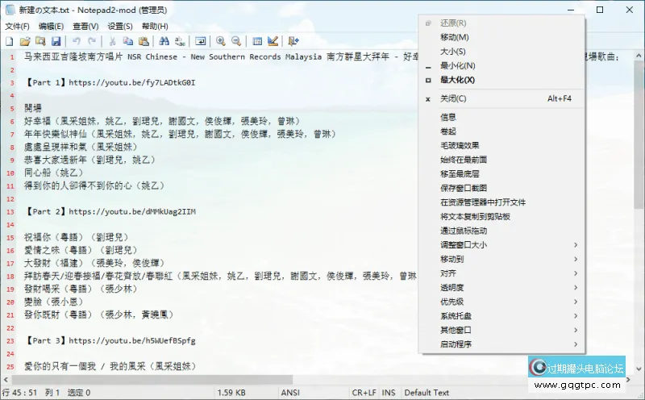Image resolution: width=645 pixels, height=400 pixels.
Task: Click 保存窗口截图 menu entry
Action: coord(501,188)
